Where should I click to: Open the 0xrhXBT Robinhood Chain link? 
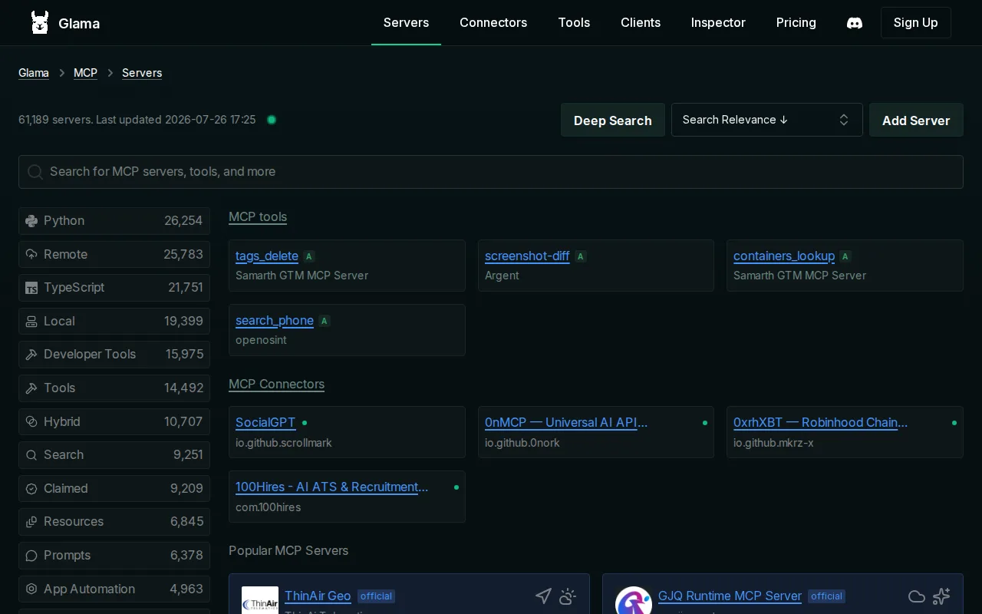(820, 423)
